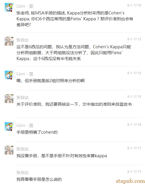The width and height of the screenshot is (145, 184).
Task: Click the 8-1 17:10 timestamp
Action: point(134,5)
